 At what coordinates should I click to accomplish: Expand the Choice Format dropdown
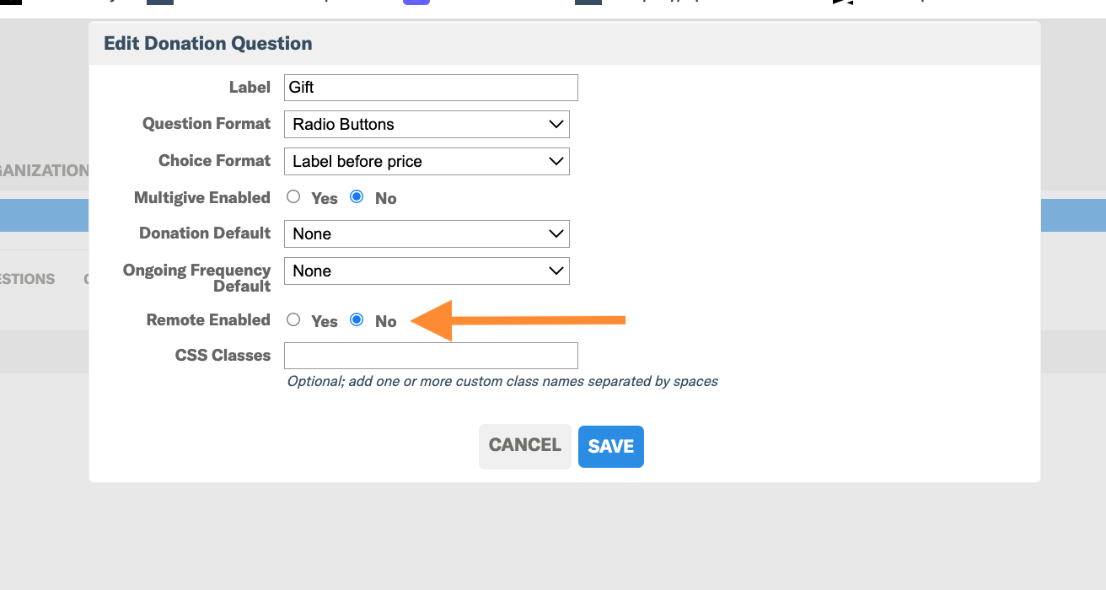tap(427, 161)
